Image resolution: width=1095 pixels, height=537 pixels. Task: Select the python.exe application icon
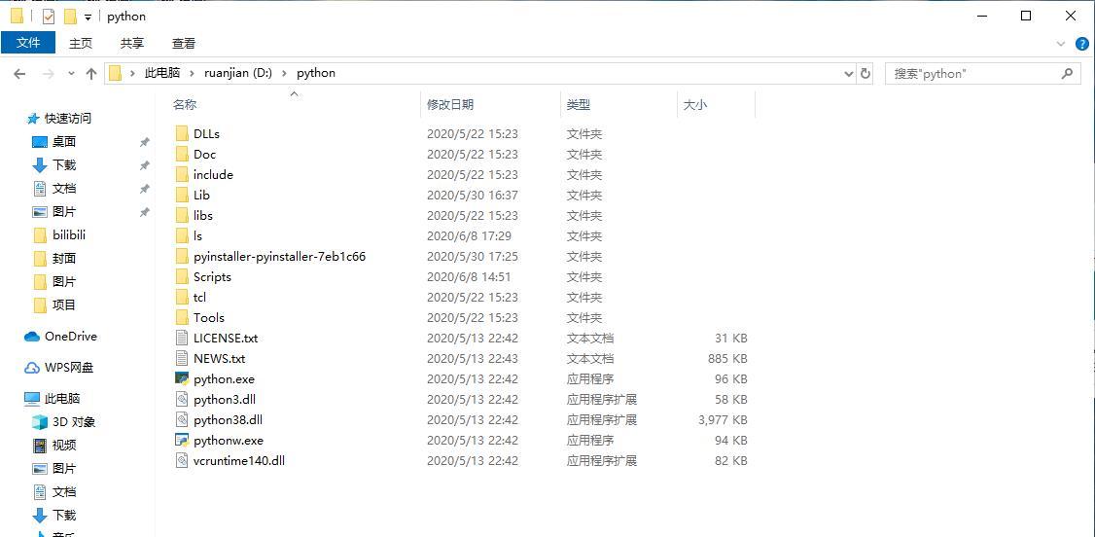[x=182, y=379]
